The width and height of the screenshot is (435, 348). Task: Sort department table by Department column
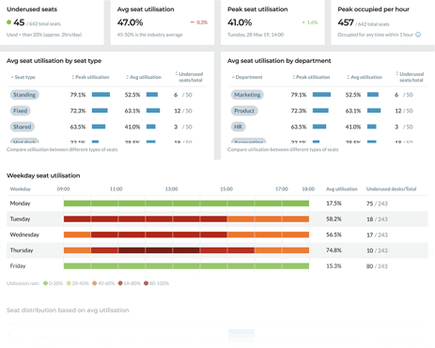tap(247, 77)
